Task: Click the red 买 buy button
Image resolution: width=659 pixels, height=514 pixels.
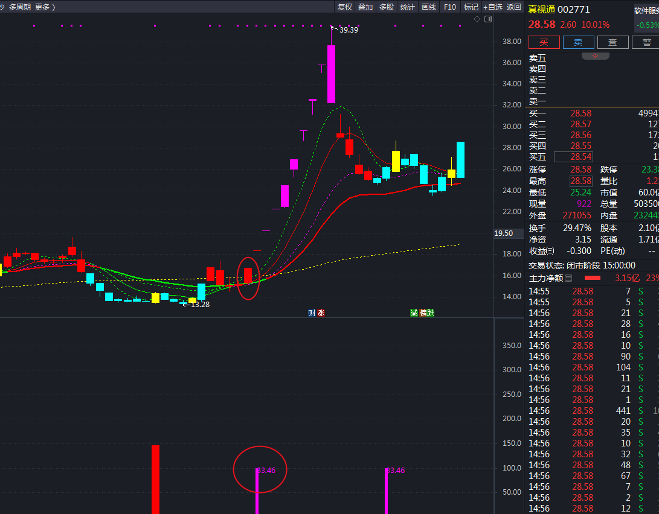Action: (544, 42)
